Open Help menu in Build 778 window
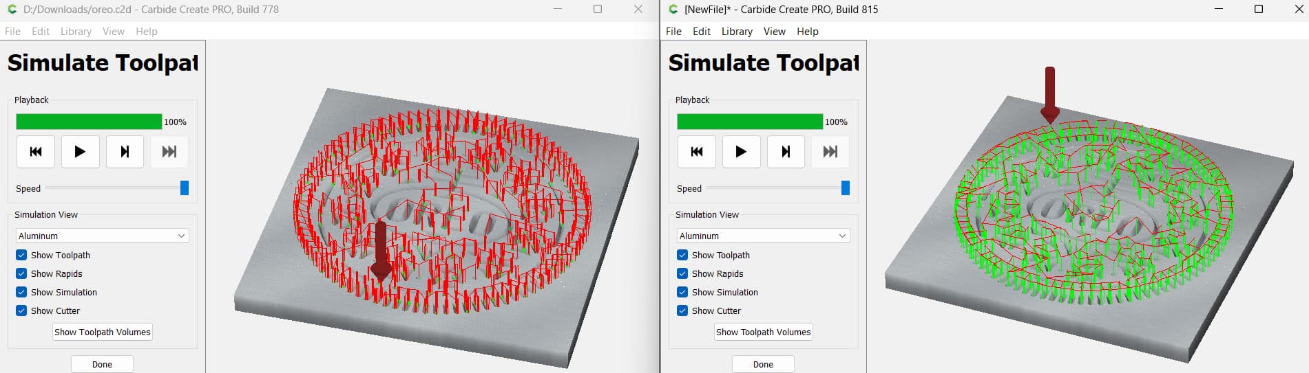The height and width of the screenshot is (373, 1309). [x=147, y=32]
